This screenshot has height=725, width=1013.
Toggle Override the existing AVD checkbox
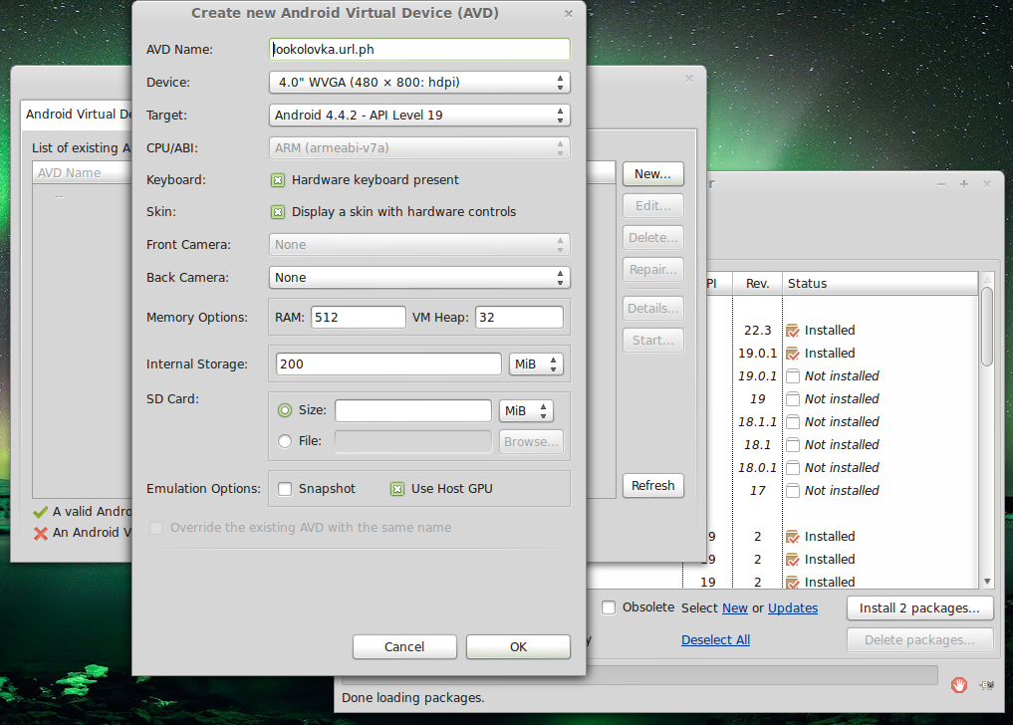pos(156,528)
